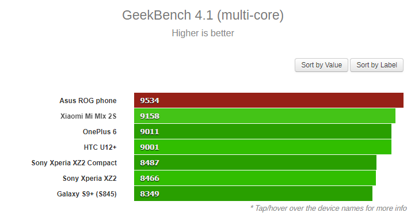Click the 9001 HTC score bar
Viewport: 411px width, 220px height.
(262, 147)
